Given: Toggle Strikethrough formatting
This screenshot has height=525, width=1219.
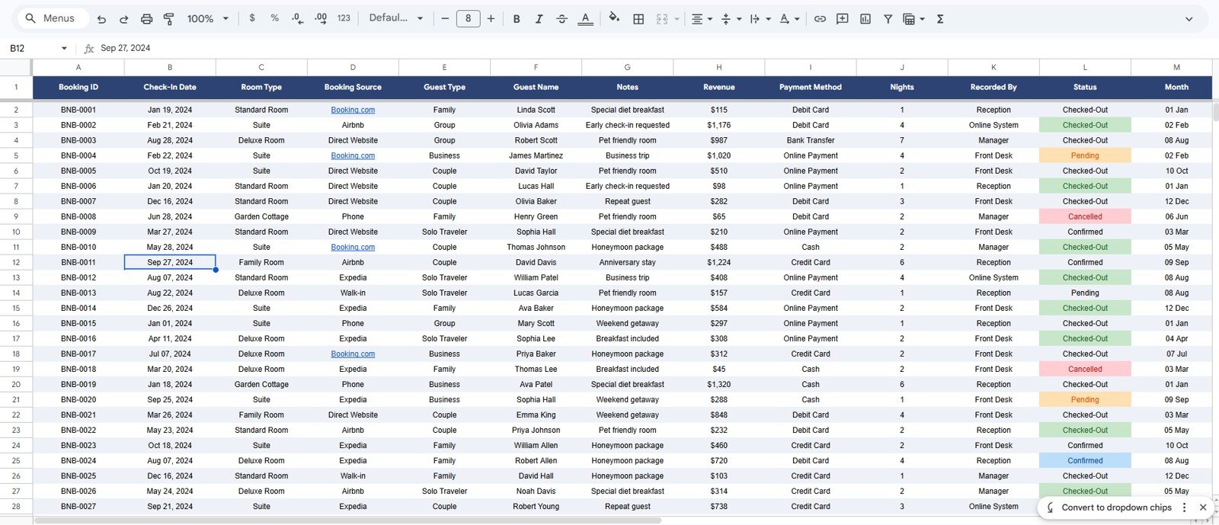Looking at the screenshot, I should (x=562, y=19).
